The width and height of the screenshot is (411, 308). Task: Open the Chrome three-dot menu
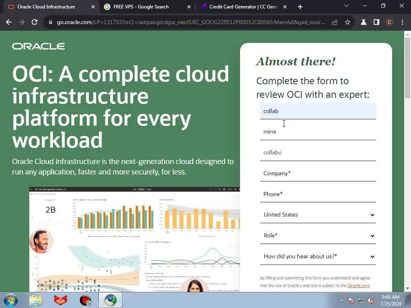click(x=402, y=22)
